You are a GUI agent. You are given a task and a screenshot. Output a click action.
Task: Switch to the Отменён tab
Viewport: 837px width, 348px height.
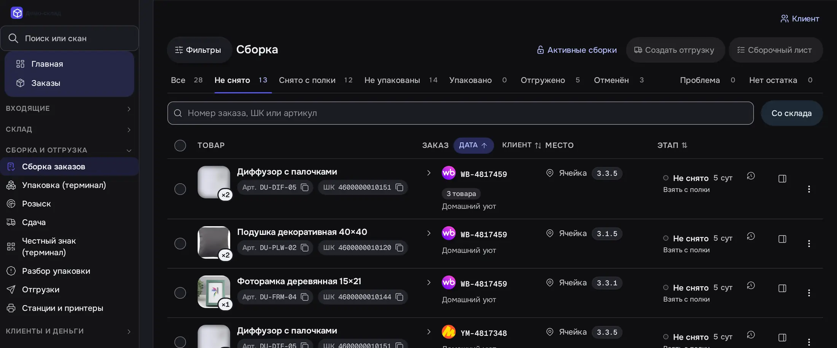coord(619,80)
